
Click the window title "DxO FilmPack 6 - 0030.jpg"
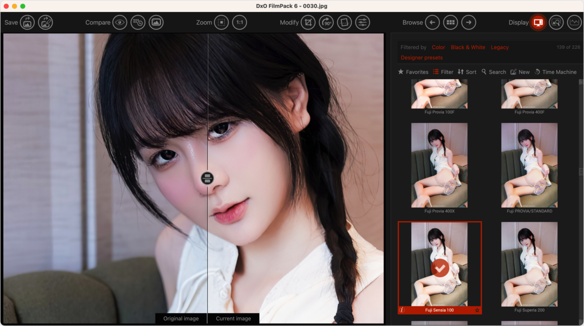click(292, 6)
